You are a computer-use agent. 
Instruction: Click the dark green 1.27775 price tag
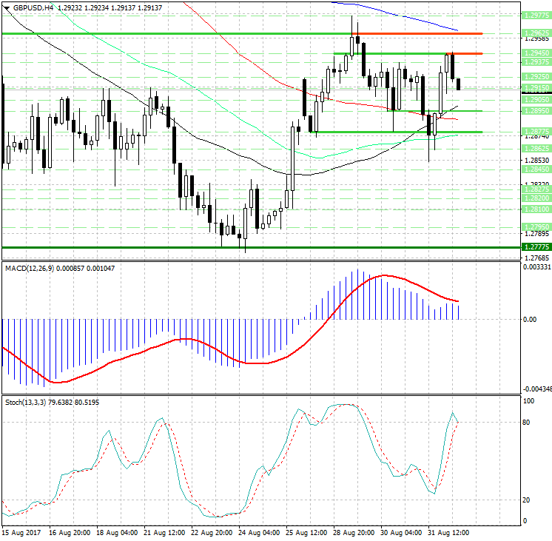[x=535, y=246]
